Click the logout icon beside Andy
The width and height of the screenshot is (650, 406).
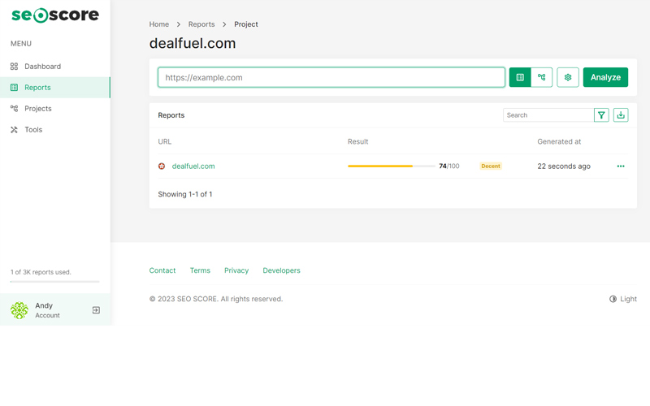point(96,310)
